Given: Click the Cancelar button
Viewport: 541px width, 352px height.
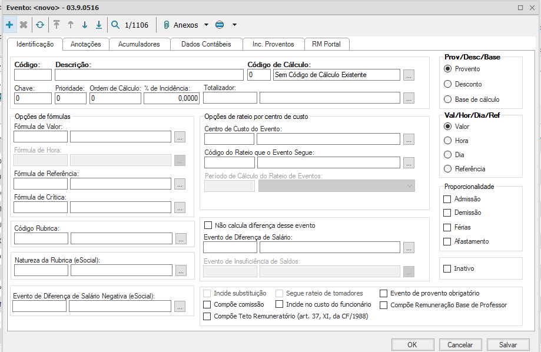Looking at the screenshot, I should coord(460,345).
